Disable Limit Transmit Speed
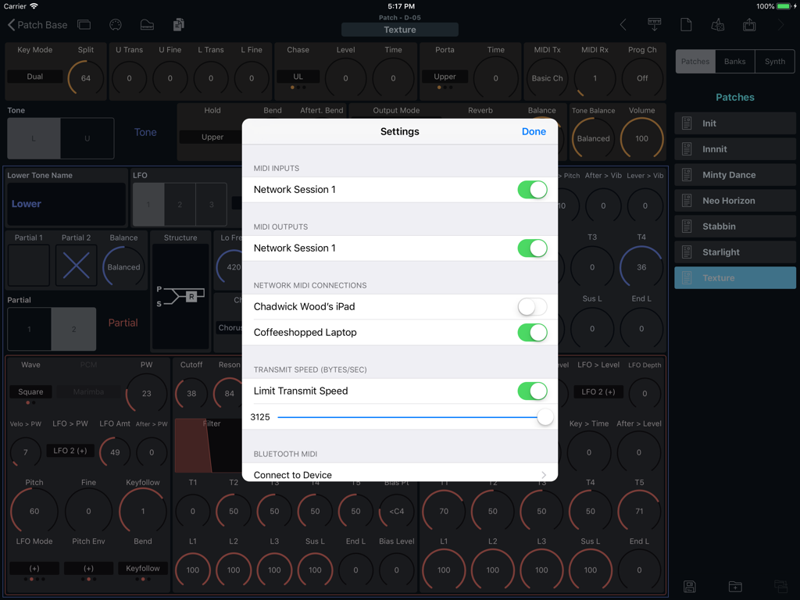 coord(532,391)
